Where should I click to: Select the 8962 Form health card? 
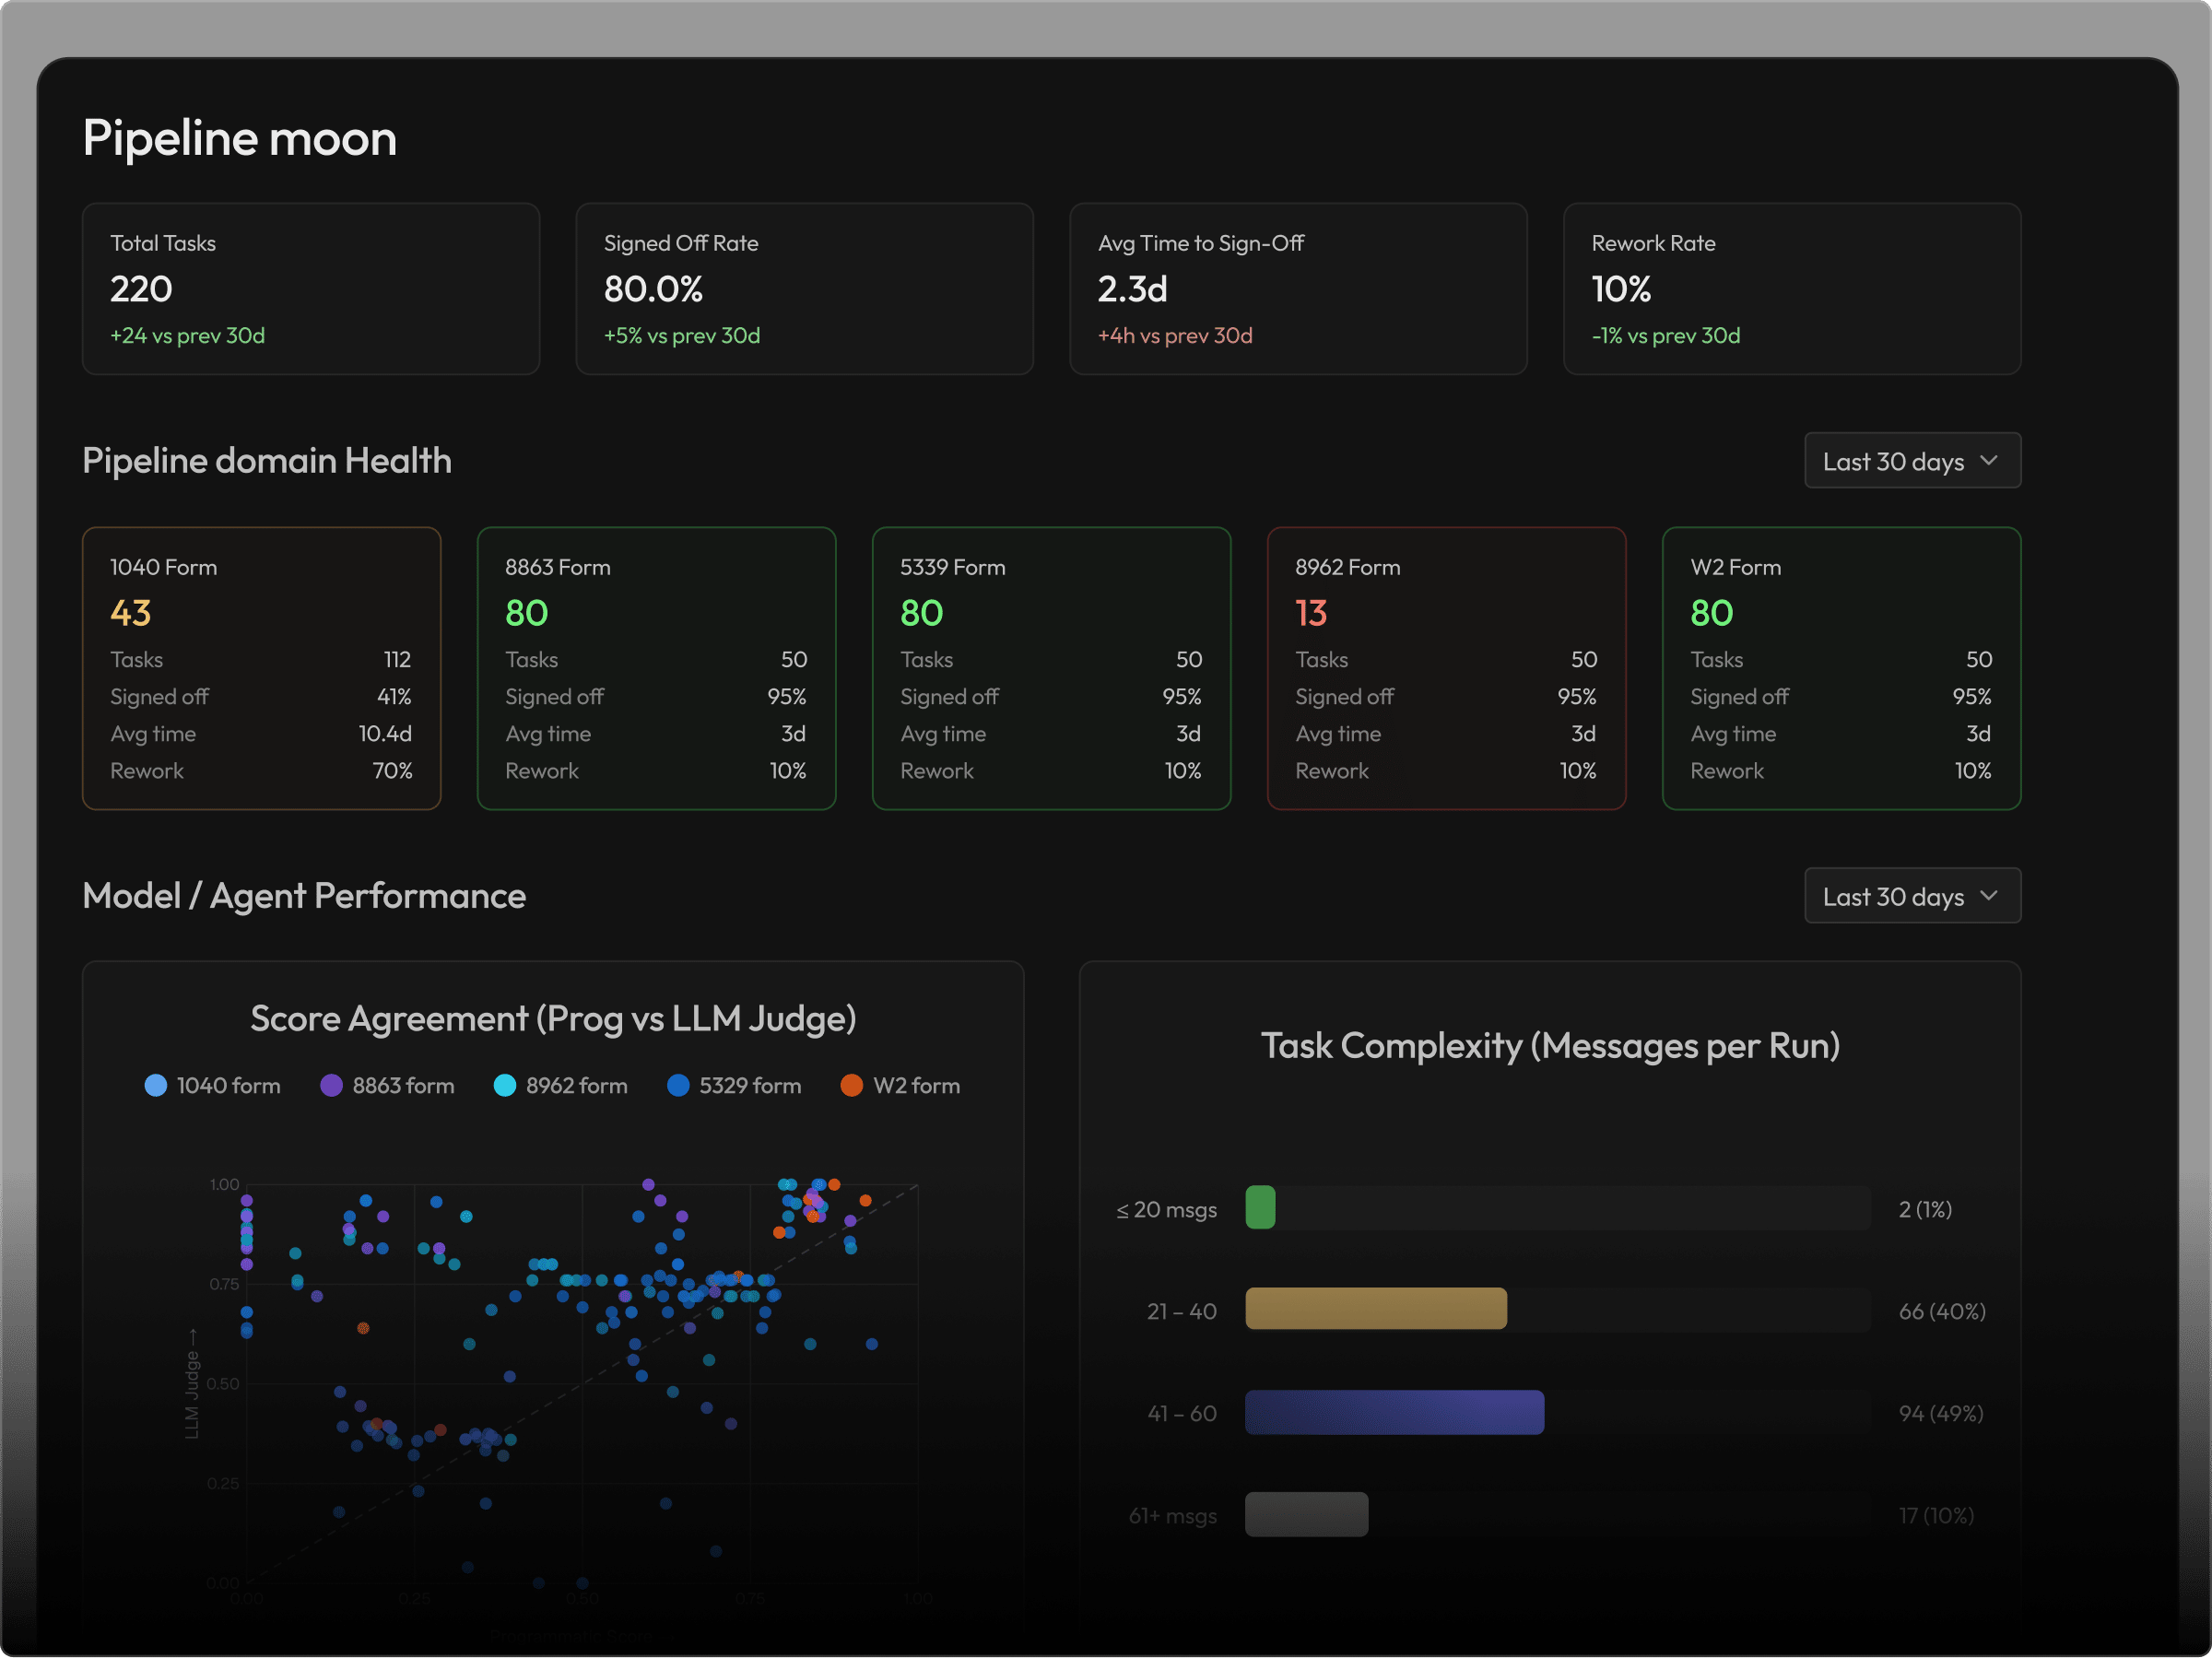pyautogui.click(x=1446, y=669)
